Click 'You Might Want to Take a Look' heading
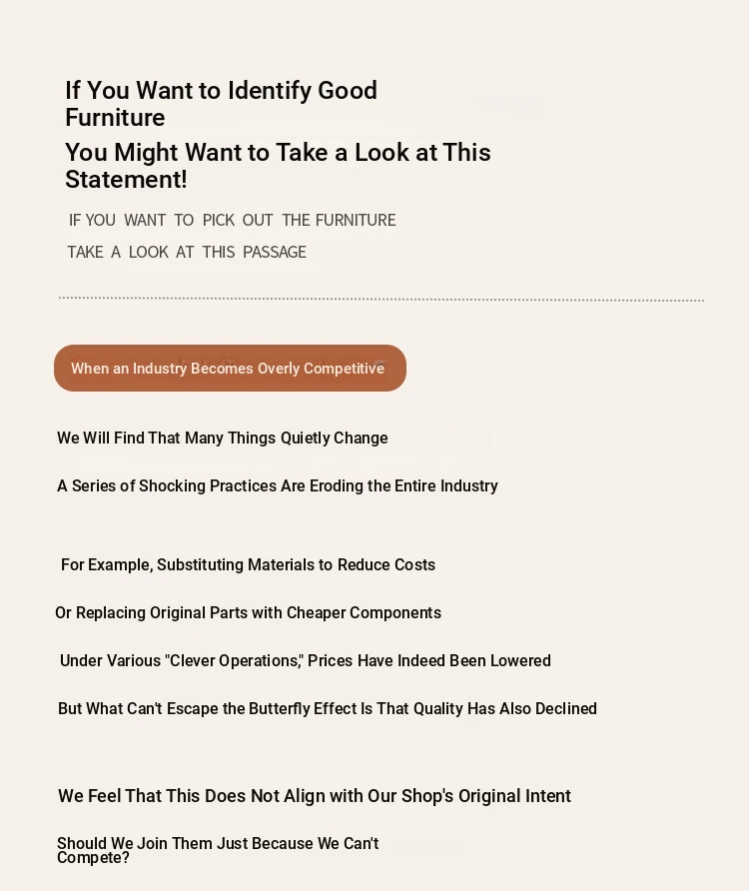Screen dimensions: 749x891 [278, 166]
